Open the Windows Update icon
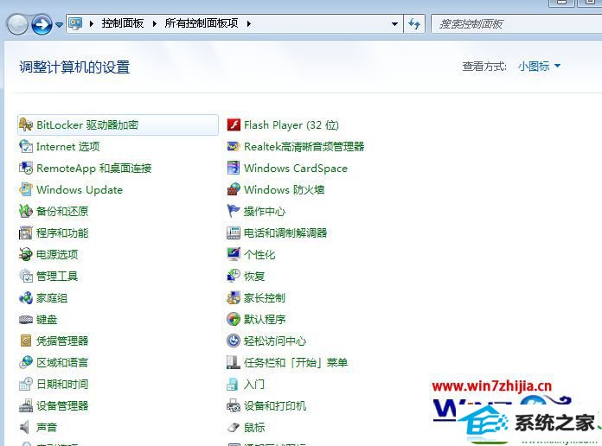The image size is (602, 446). tap(26, 189)
